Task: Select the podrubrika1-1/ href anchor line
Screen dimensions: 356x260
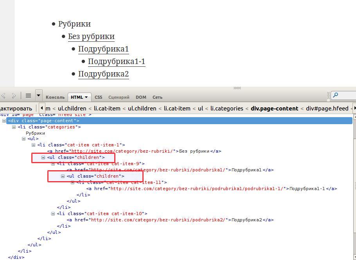Action: tap(212, 189)
